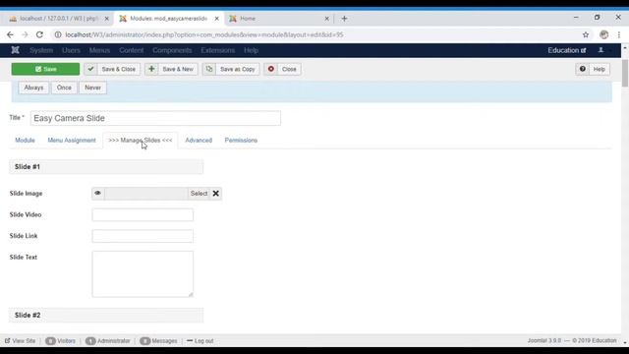The width and height of the screenshot is (629, 354).
Task: Open the Content menu
Action: click(131, 50)
